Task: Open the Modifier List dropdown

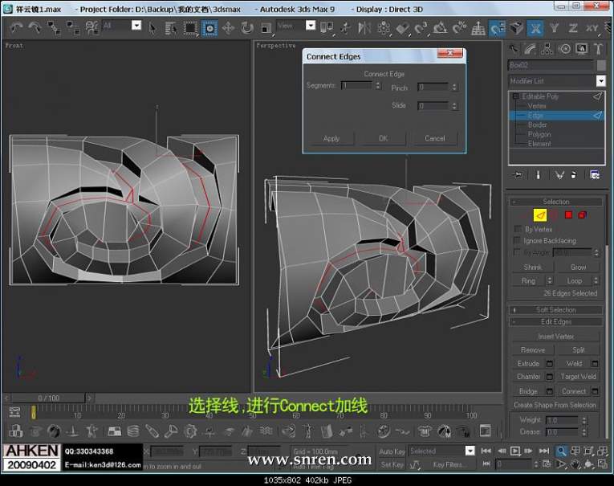Action: 600,81
